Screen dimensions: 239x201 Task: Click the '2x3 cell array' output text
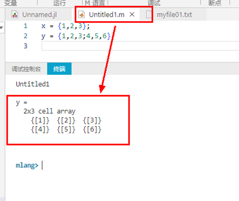click(49, 111)
